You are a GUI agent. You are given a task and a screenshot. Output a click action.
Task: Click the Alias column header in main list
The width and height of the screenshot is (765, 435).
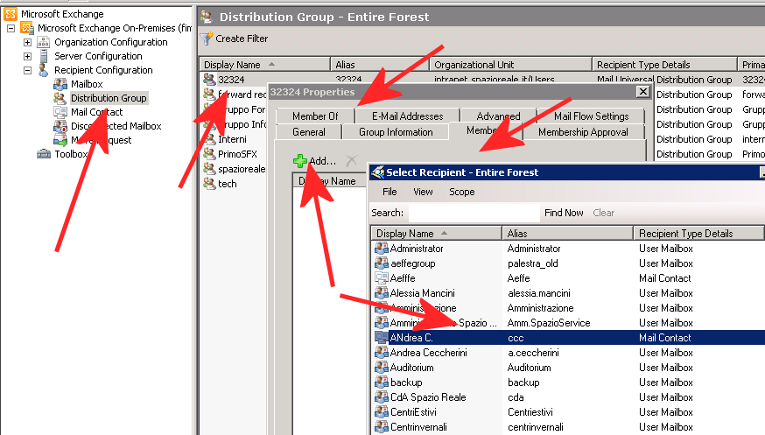[380, 65]
